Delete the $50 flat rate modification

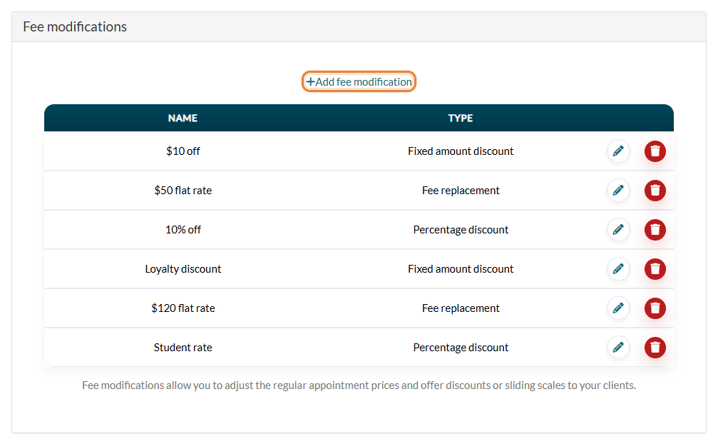pyautogui.click(x=655, y=190)
